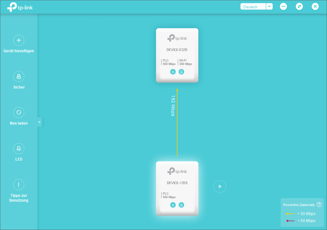Click the Gerät hinzufügen label
Image resolution: width=327 pixels, height=230 pixels.
19,51
